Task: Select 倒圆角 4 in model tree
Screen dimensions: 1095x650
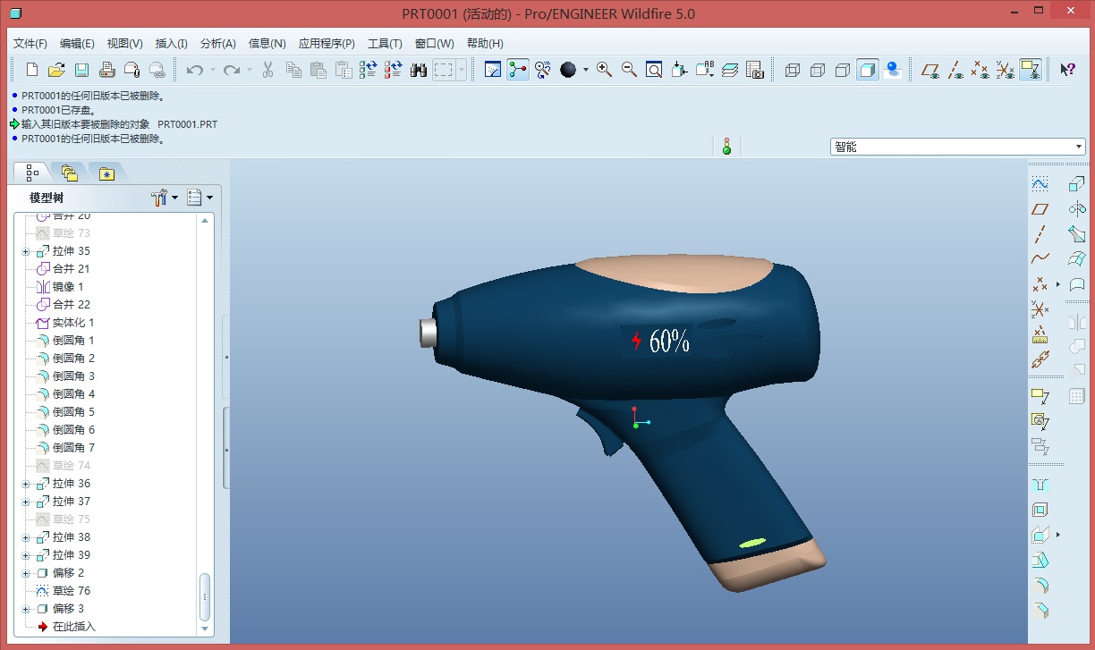Action: pos(64,394)
